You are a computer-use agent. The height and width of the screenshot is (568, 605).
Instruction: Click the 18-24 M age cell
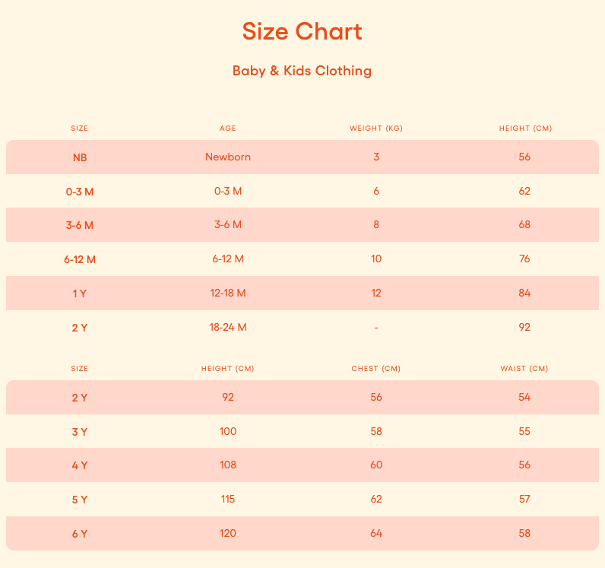pyautogui.click(x=228, y=327)
